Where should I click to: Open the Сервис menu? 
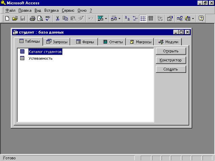(x=68, y=10)
